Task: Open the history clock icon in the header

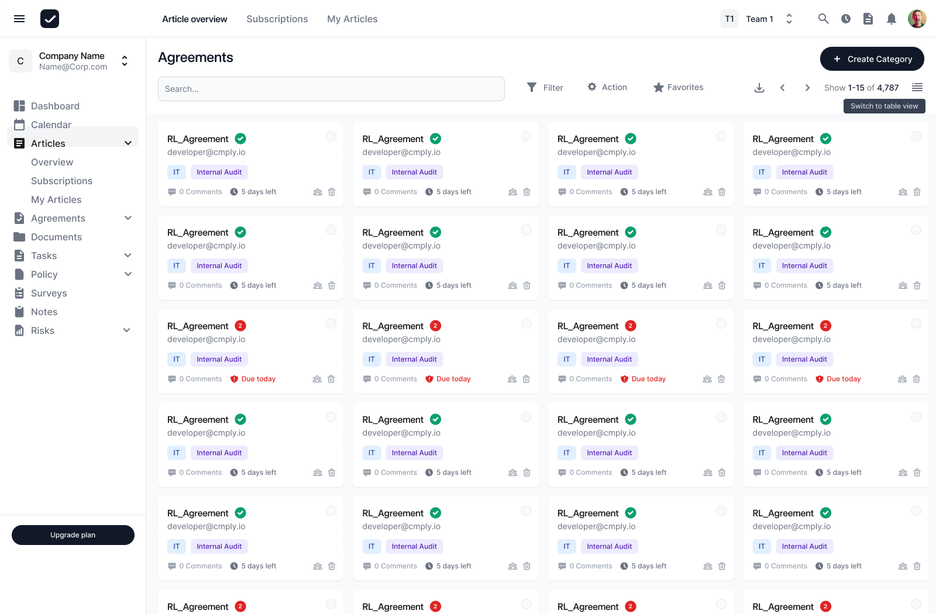Action: tap(845, 18)
